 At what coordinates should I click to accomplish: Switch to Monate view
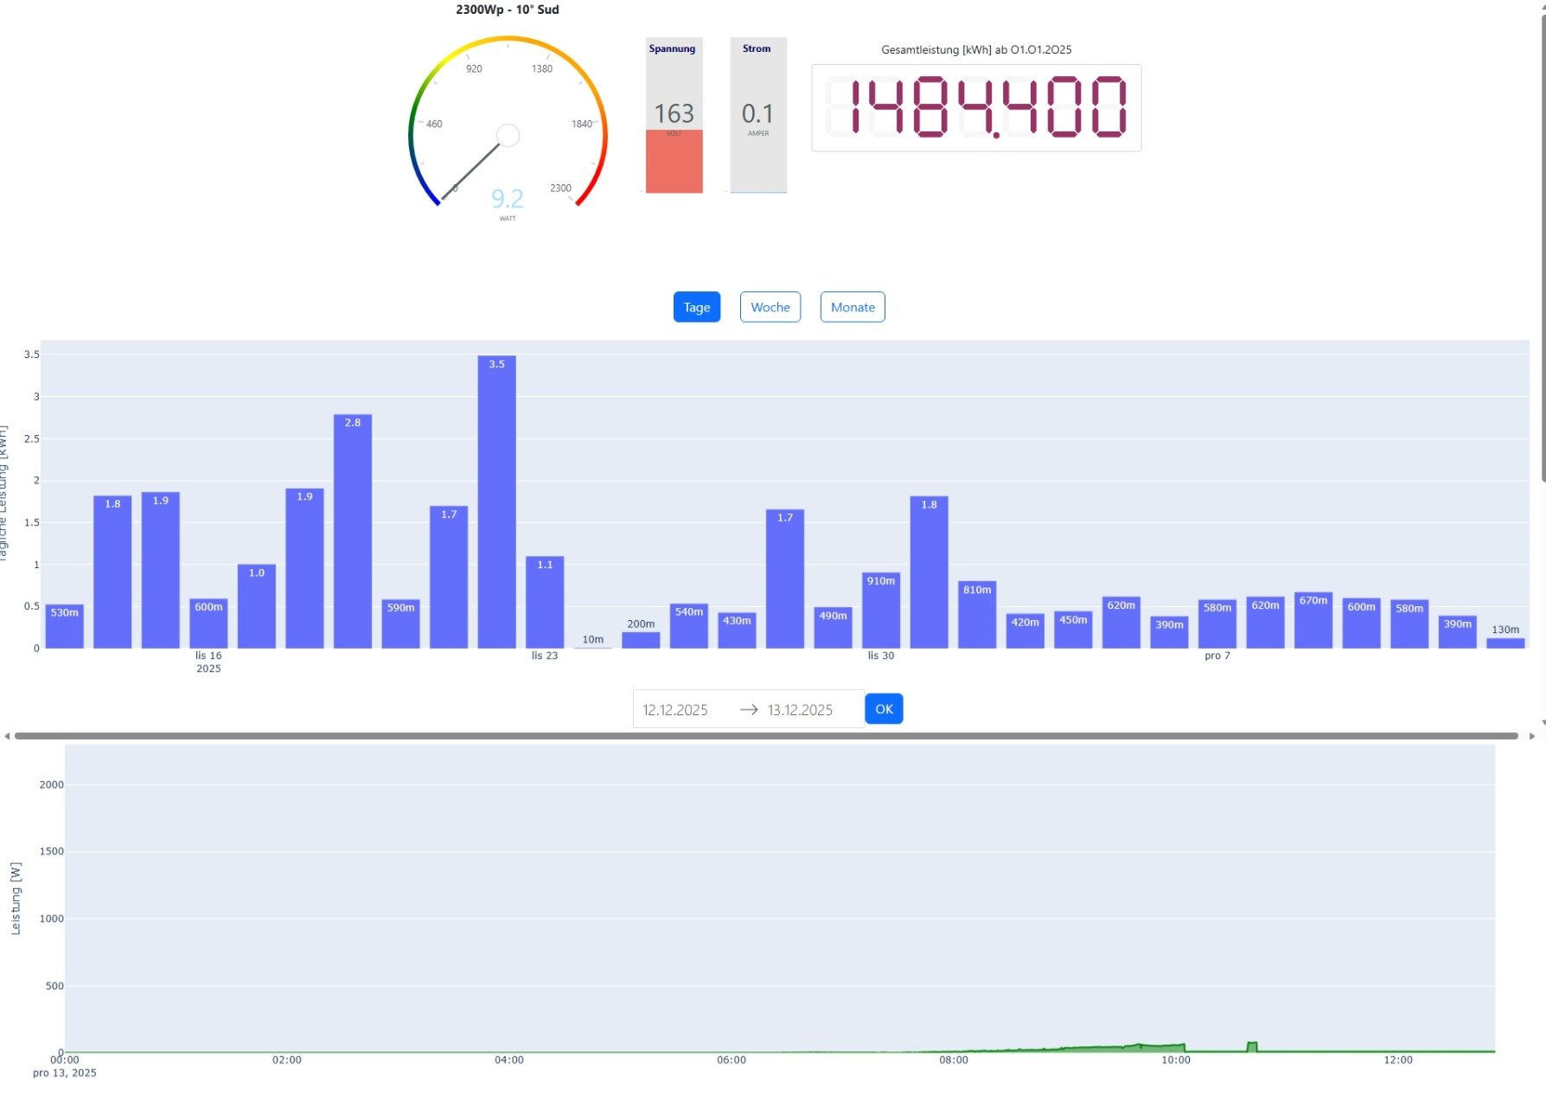pos(853,307)
